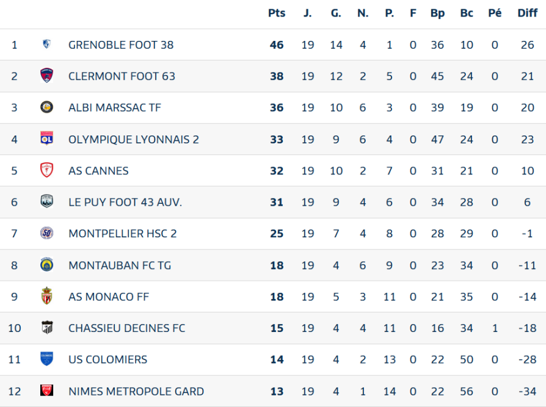This screenshot has height=407, width=546.
Task: Click the Olympique Lyonnais 2 OL logo
Action: click(x=46, y=138)
